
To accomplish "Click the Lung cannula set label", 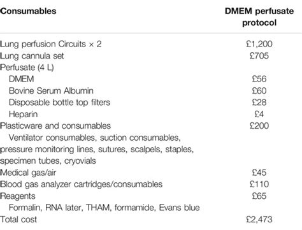I will coord(32,56).
